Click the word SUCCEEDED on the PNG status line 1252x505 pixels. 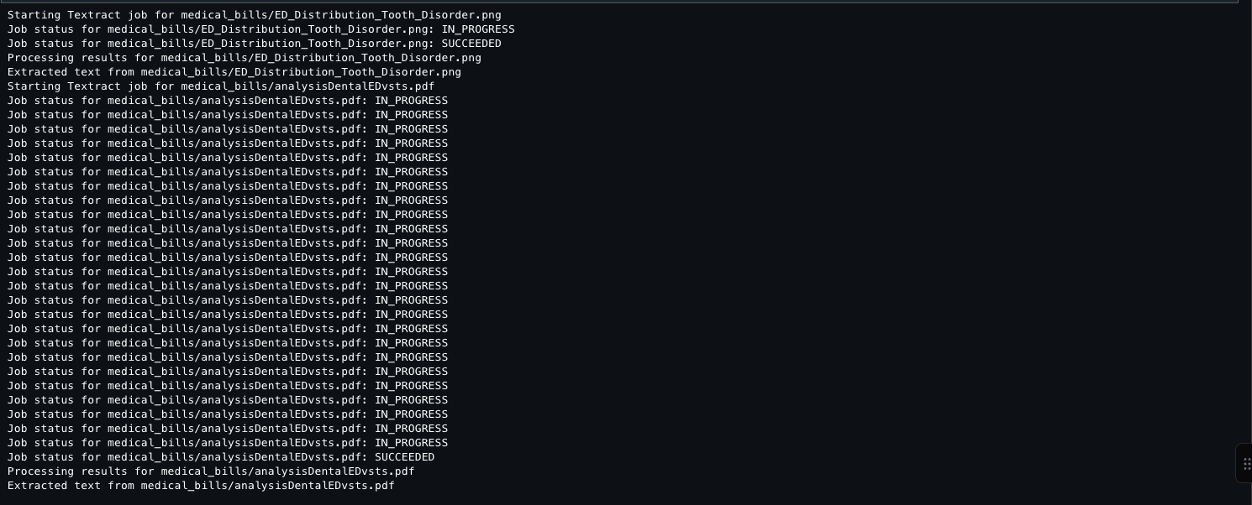[471, 44]
